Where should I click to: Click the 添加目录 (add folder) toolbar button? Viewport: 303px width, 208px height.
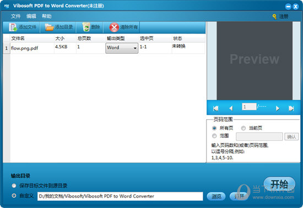pos(58,27)
